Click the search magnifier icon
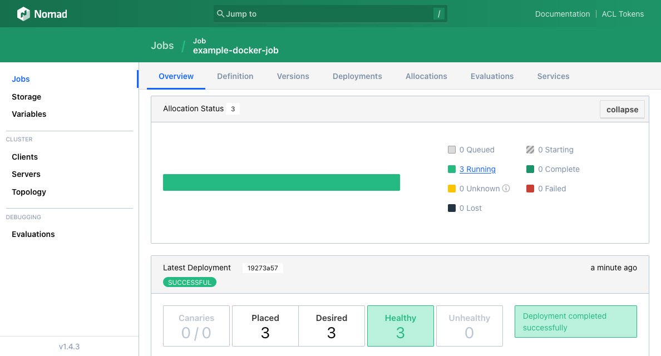 click(x=220, y=14)
